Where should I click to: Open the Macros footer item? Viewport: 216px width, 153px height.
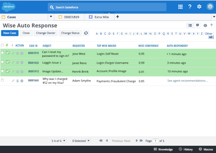pyautogui.click(x=206, y=149)
